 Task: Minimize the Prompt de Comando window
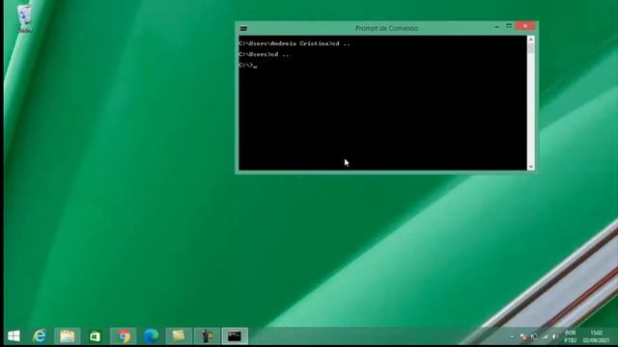(497, 27)
